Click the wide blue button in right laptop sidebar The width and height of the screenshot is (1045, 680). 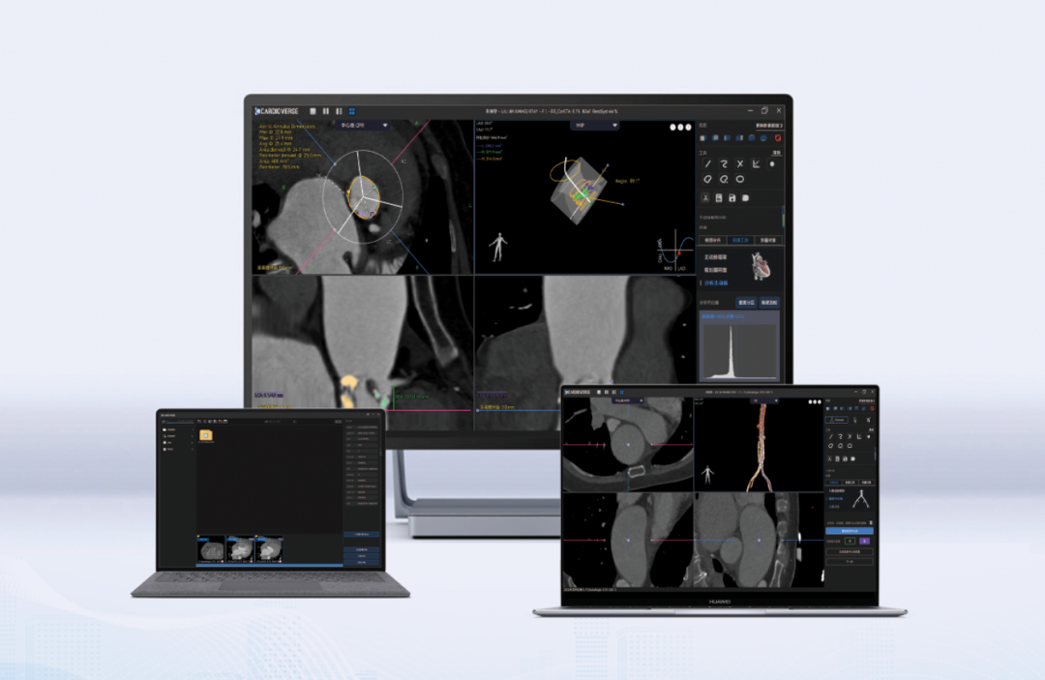tap(850, 531)
